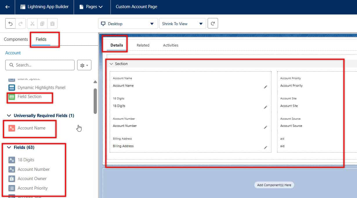Open the Details tab on canvas
357x198 pixels.
pyautogui.click(x=117, y=45)
